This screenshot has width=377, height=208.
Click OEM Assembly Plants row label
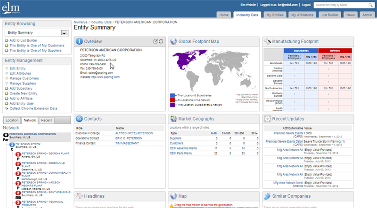183,148
